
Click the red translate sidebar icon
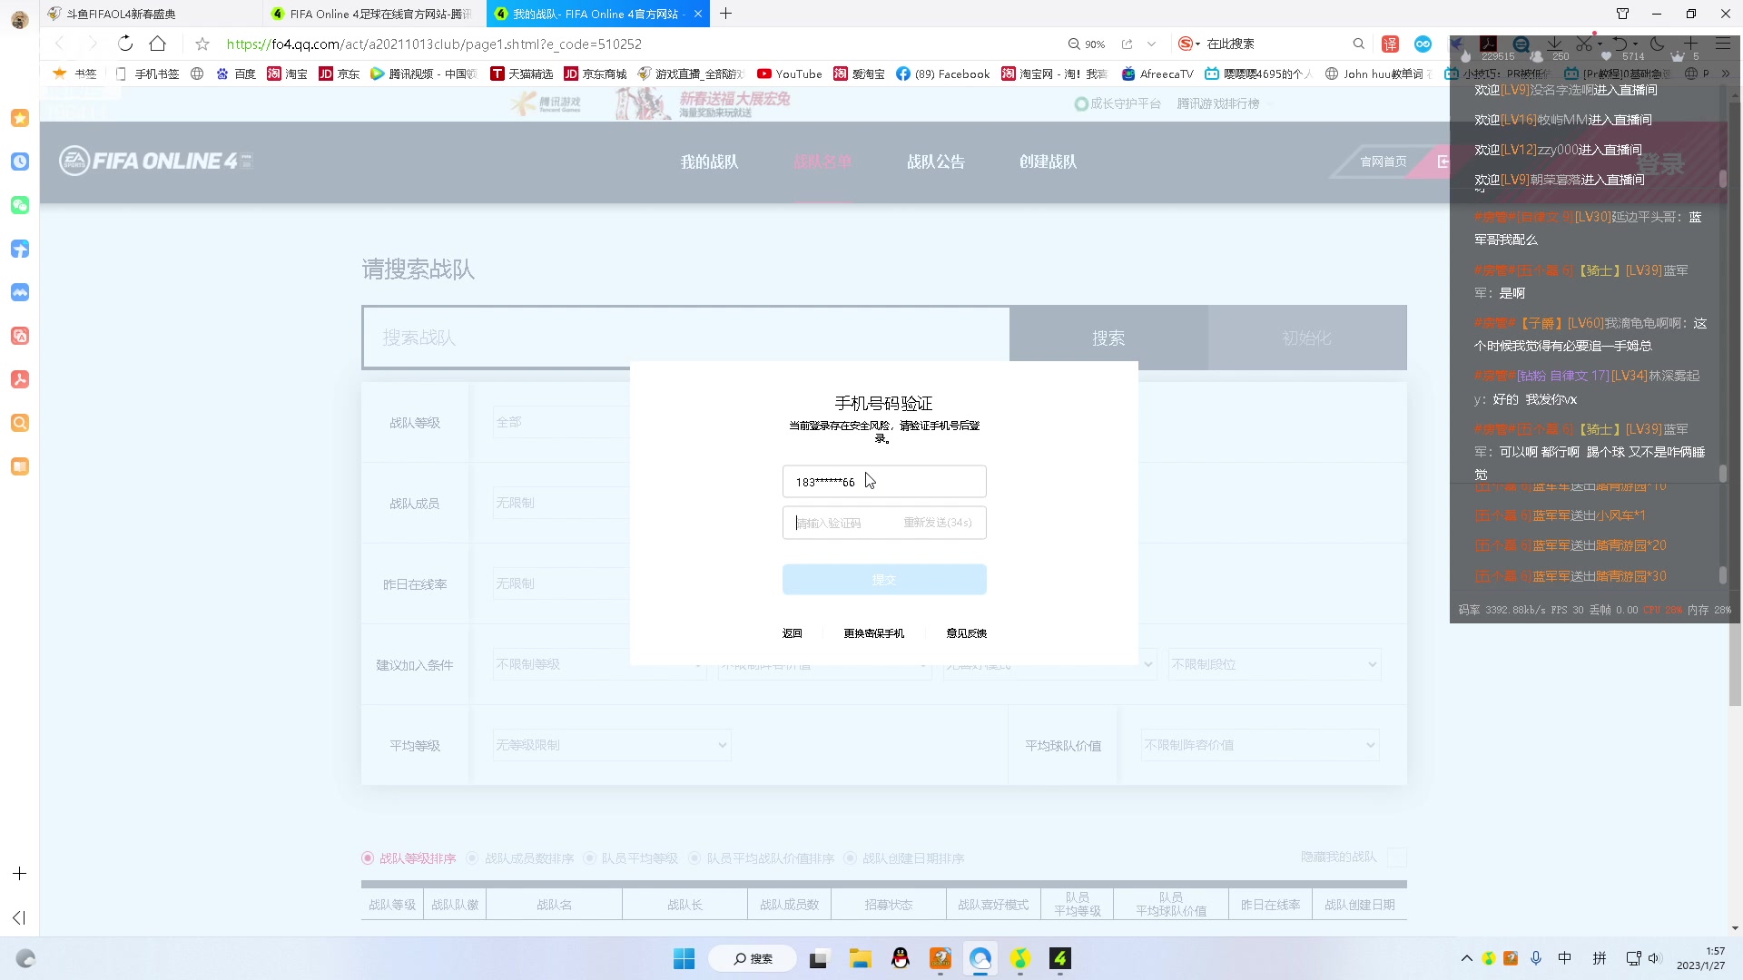pos(20,336)
